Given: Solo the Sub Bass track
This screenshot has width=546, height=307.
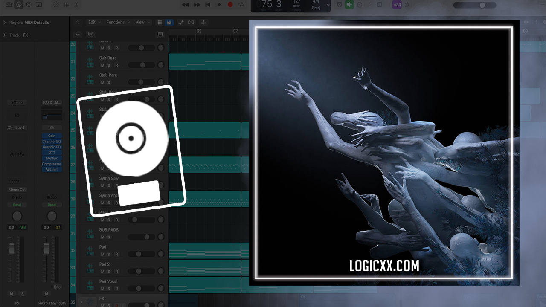Looking at the screenshot, I should [x=109, y=65].
